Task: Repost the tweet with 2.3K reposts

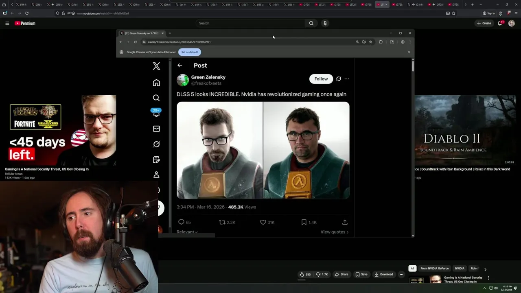Action: click(227, 222)
